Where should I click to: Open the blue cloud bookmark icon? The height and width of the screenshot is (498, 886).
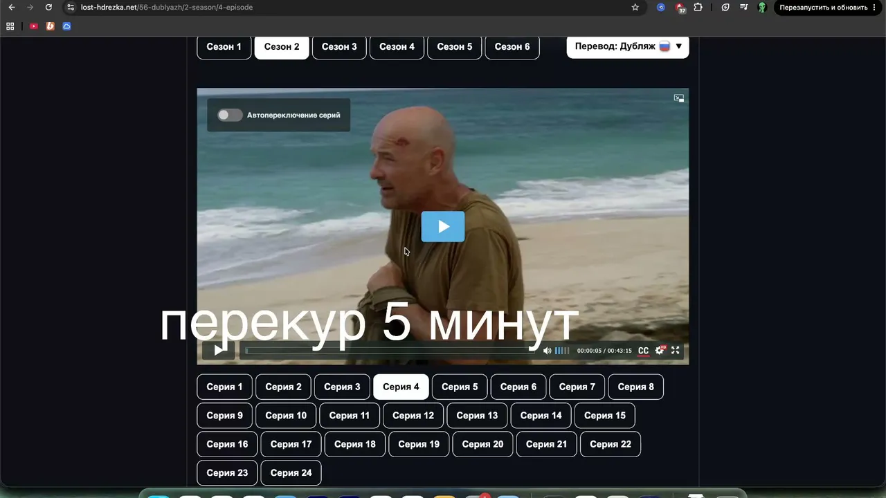67,26
